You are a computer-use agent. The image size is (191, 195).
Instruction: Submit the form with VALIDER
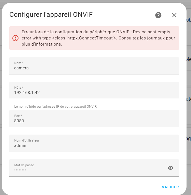[170, 187]
